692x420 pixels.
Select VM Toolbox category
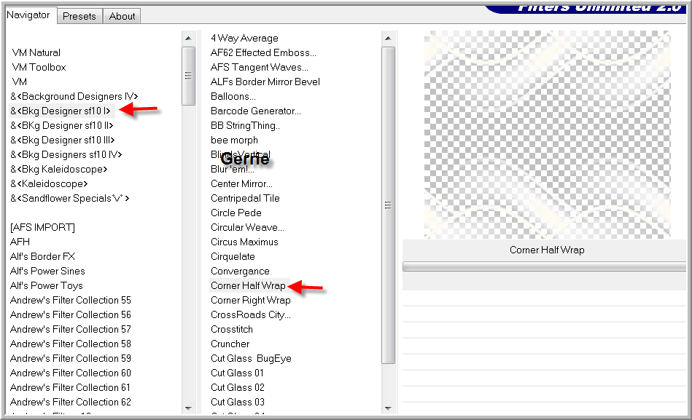coord(39,68)
